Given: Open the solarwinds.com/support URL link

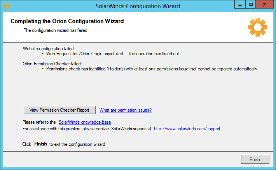Looking at the screenshot, I should coord(187,129).
